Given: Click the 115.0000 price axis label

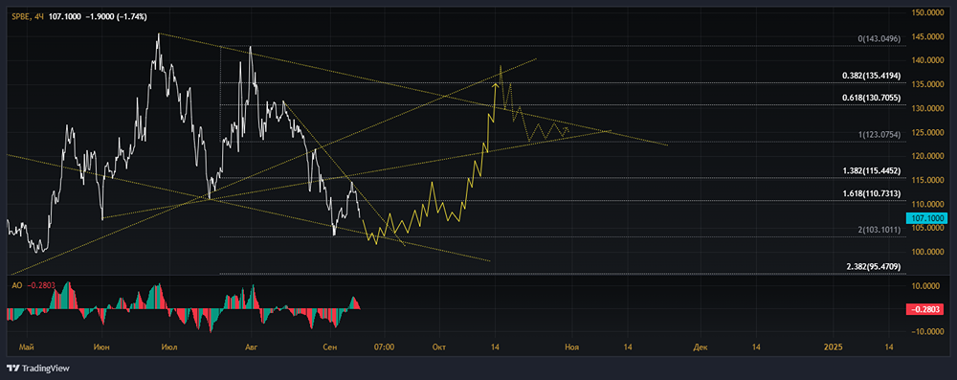Looking at the screenshot, I should 927,180.
